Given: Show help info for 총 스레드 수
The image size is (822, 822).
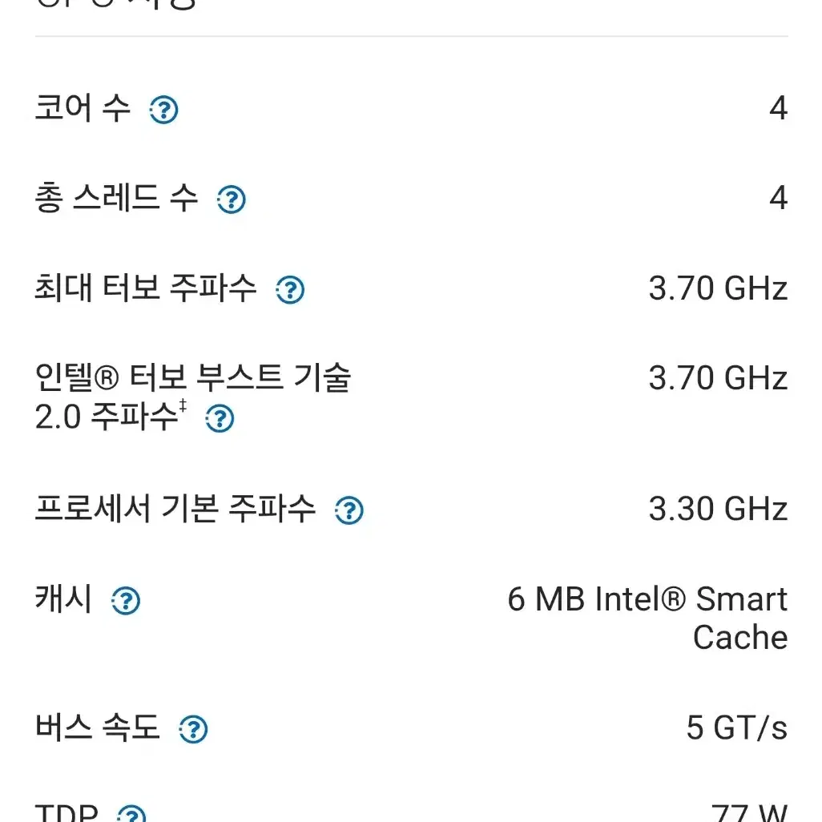Looking at the screenshot, I should coord(232,199).
